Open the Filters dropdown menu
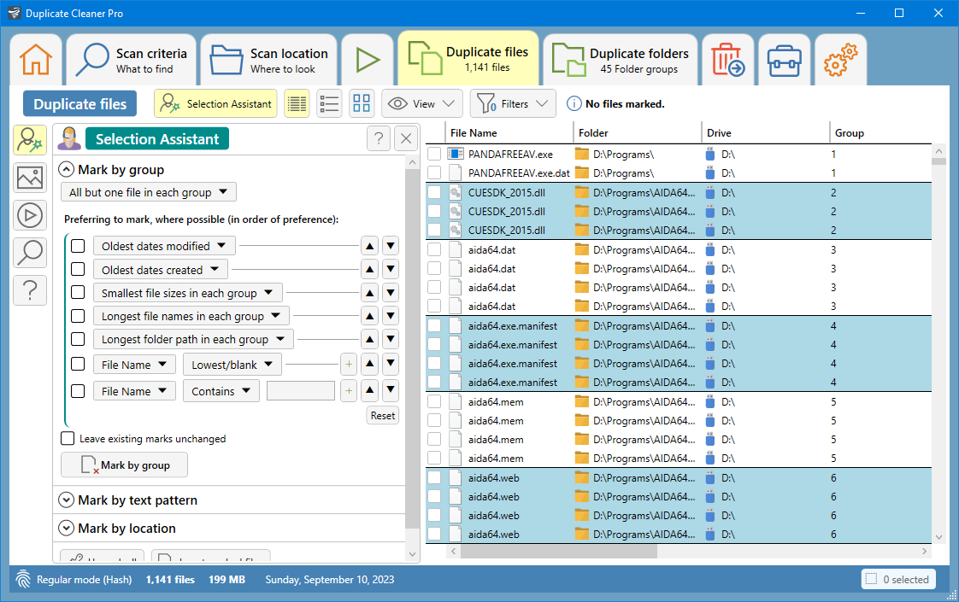The image size is (959, 602). [x=513, y=104]
